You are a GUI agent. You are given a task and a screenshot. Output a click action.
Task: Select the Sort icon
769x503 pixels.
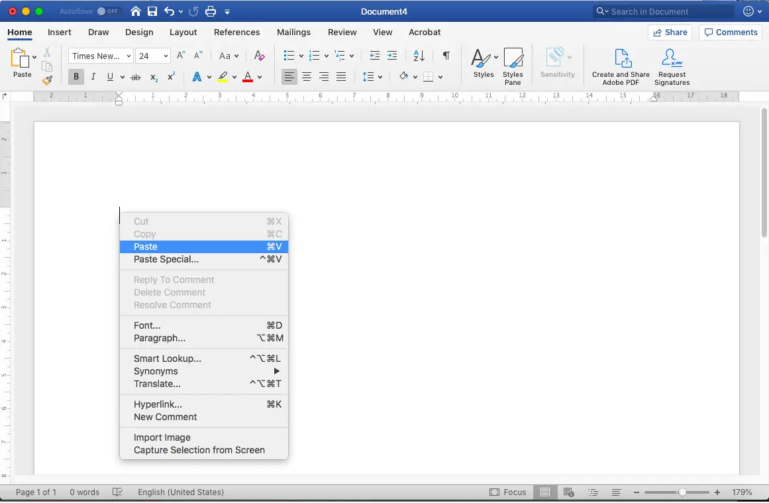click(418, 56)
